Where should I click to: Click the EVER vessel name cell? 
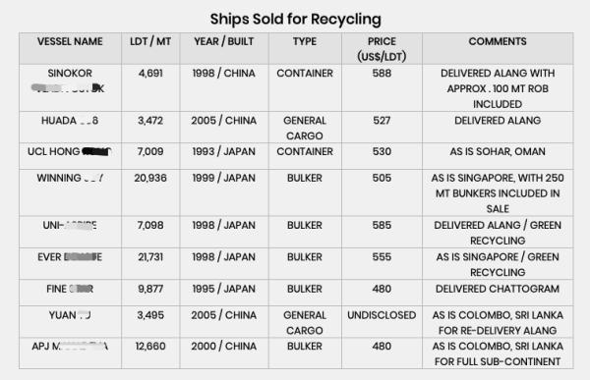coord(70,263)
